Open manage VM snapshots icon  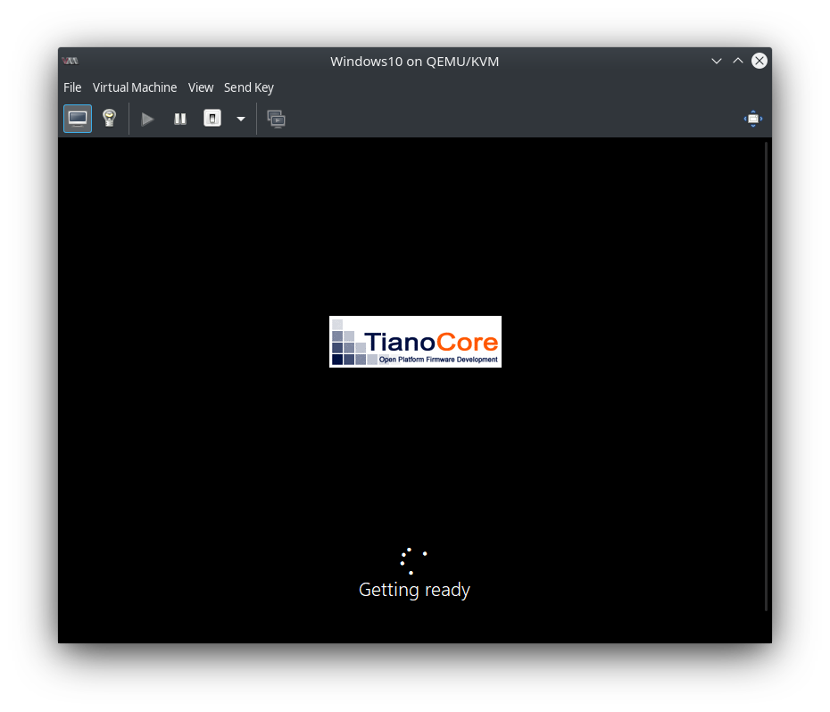(277, 119)
